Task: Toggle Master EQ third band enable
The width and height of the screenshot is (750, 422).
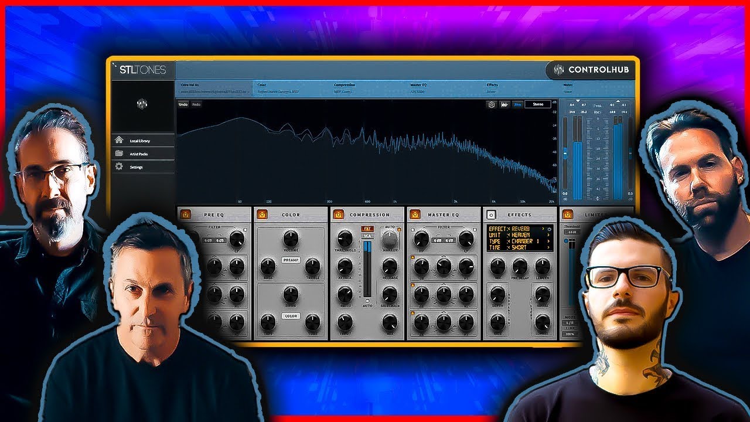Action: (x=412, y=314)
